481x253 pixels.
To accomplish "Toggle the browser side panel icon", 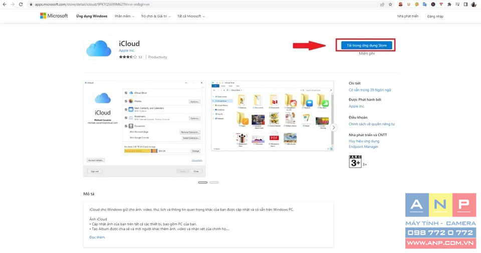I will [465, 5].
